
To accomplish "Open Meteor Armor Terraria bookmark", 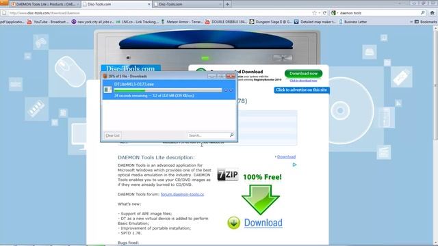I will [x=182, y=21].
